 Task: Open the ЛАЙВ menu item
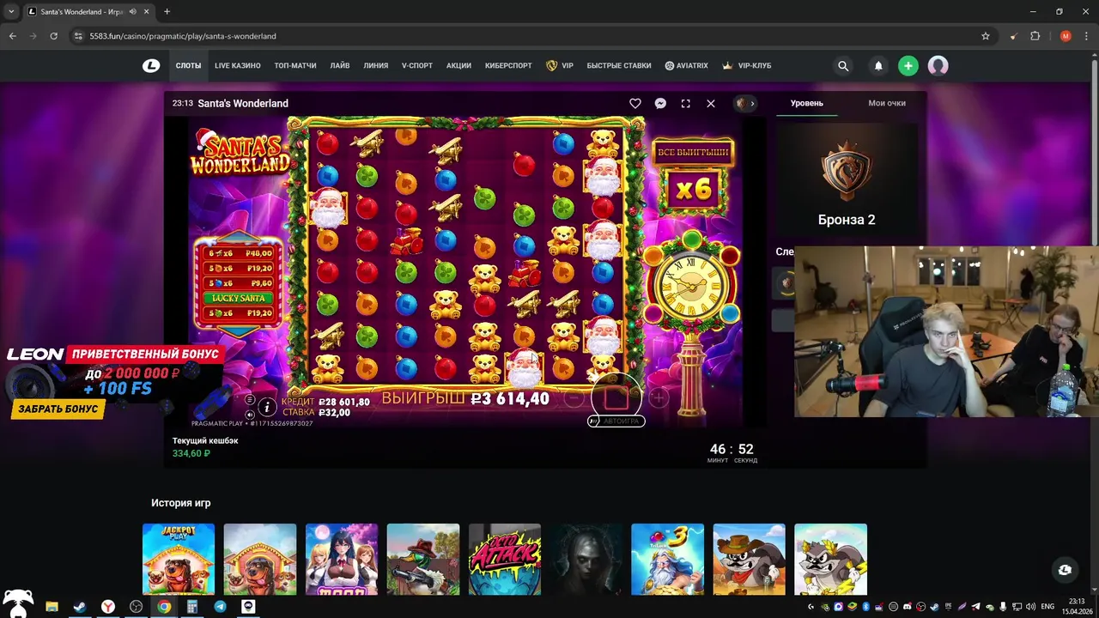[x=340, y=65]
